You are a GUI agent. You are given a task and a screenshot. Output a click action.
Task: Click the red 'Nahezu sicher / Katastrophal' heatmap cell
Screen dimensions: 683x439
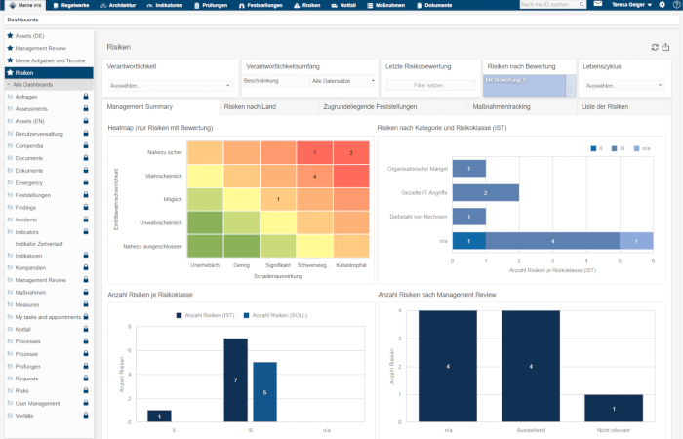click(350, 153)
